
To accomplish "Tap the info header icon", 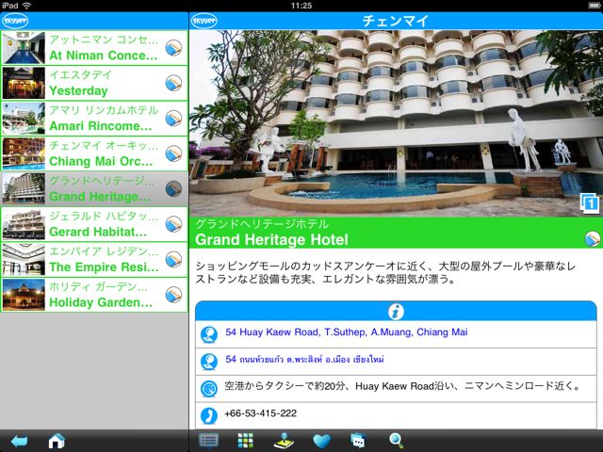I will point(396,312).
